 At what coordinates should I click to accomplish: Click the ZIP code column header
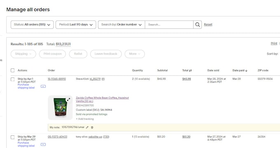(x=263, y=71)
